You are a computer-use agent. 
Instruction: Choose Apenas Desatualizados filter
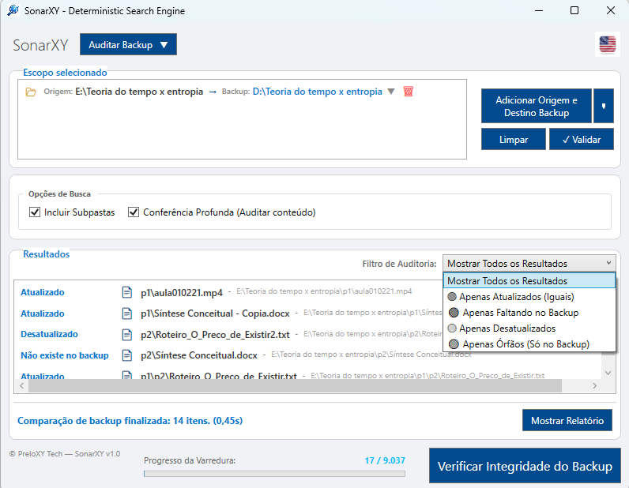click(529, 328)
